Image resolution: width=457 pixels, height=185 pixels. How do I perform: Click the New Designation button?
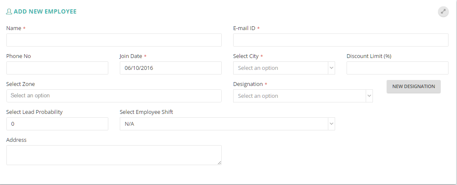click(x=414, y=86)
